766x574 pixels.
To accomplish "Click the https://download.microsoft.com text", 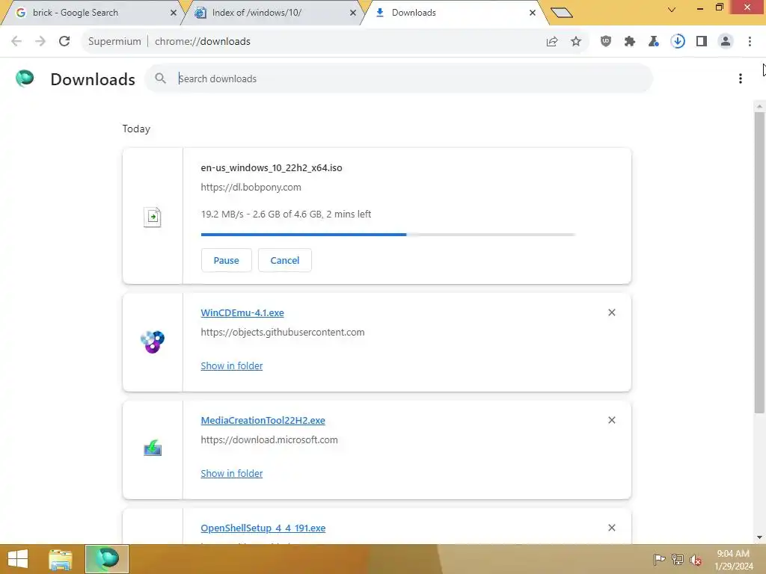I will pos(269,439).
